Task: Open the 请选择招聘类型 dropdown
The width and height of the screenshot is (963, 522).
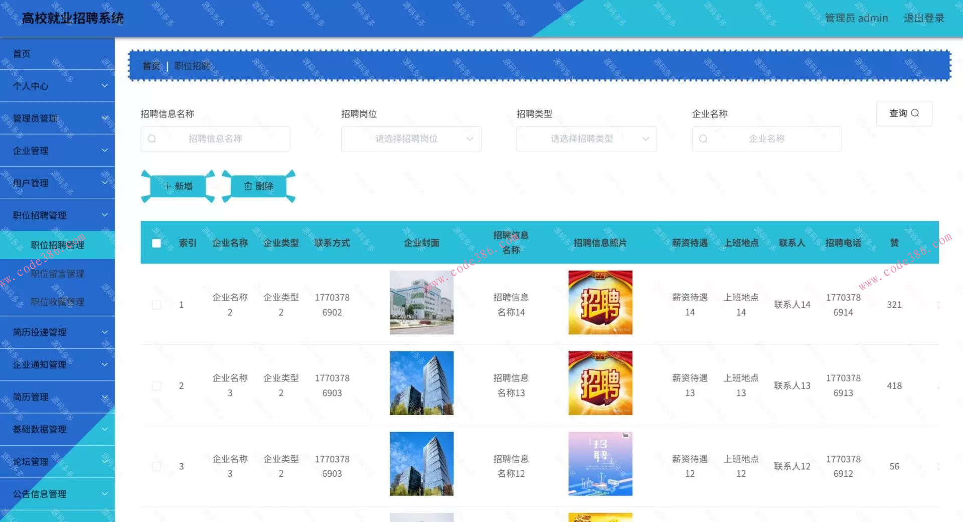Action: click(586, 139)
